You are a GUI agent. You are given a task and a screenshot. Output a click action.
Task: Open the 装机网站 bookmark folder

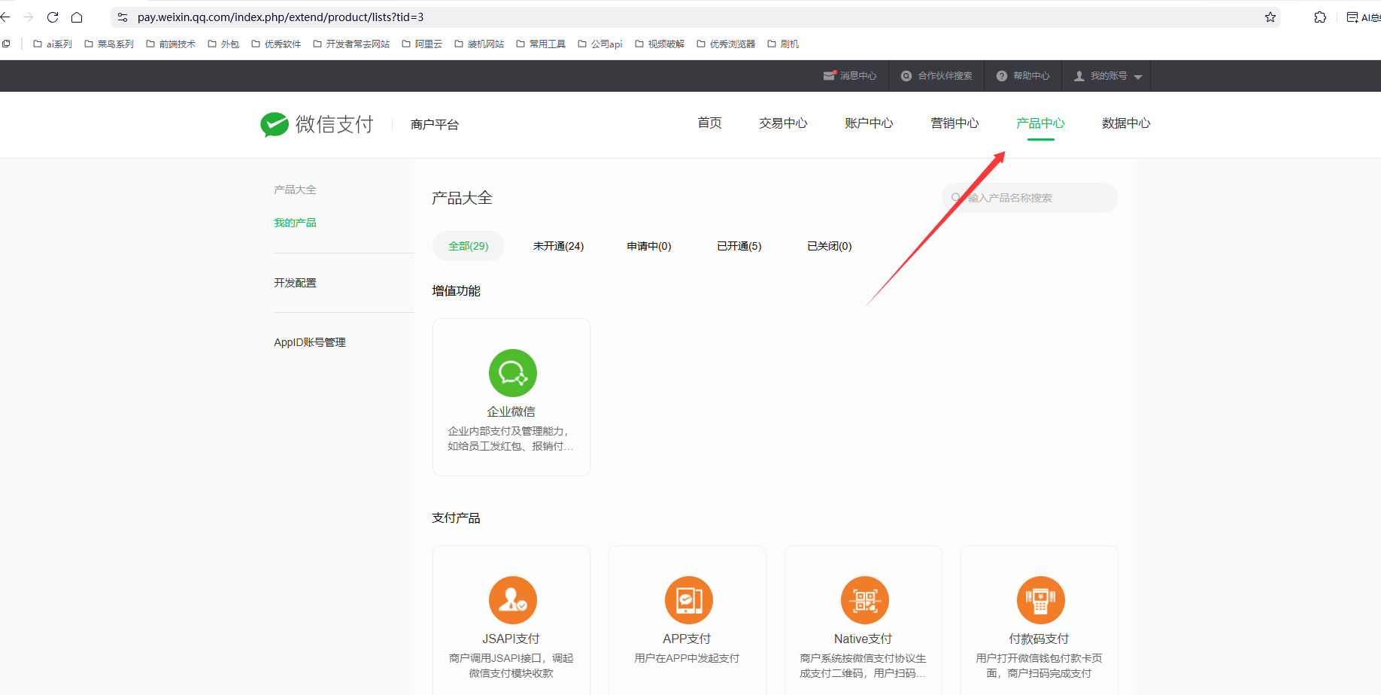pos(479,44)
